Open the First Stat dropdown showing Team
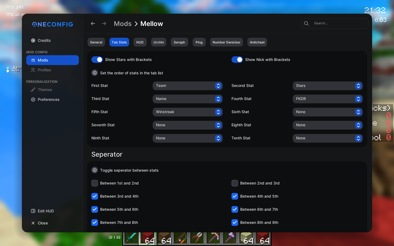 pyautogui.click(x=188, y=86)
